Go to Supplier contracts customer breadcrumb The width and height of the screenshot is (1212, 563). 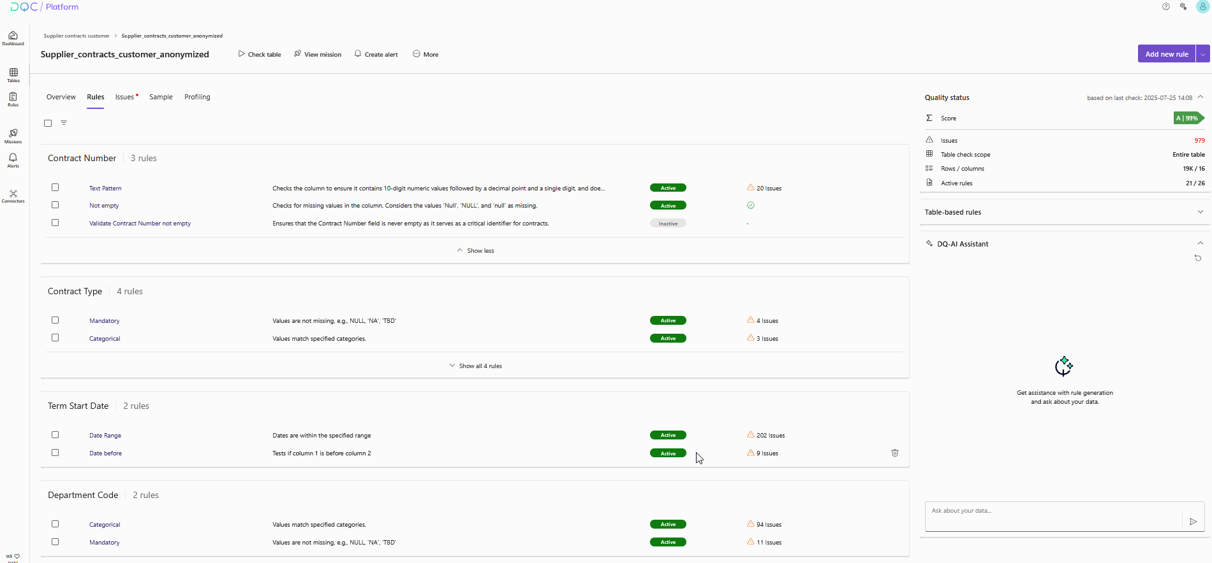pos(77,36)
